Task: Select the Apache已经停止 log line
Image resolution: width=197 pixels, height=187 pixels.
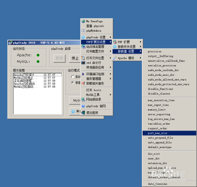Action: [37, 75]
